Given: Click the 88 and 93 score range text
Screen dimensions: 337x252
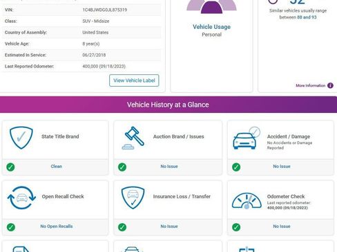Looking at the screenshot, I should 307,17.
